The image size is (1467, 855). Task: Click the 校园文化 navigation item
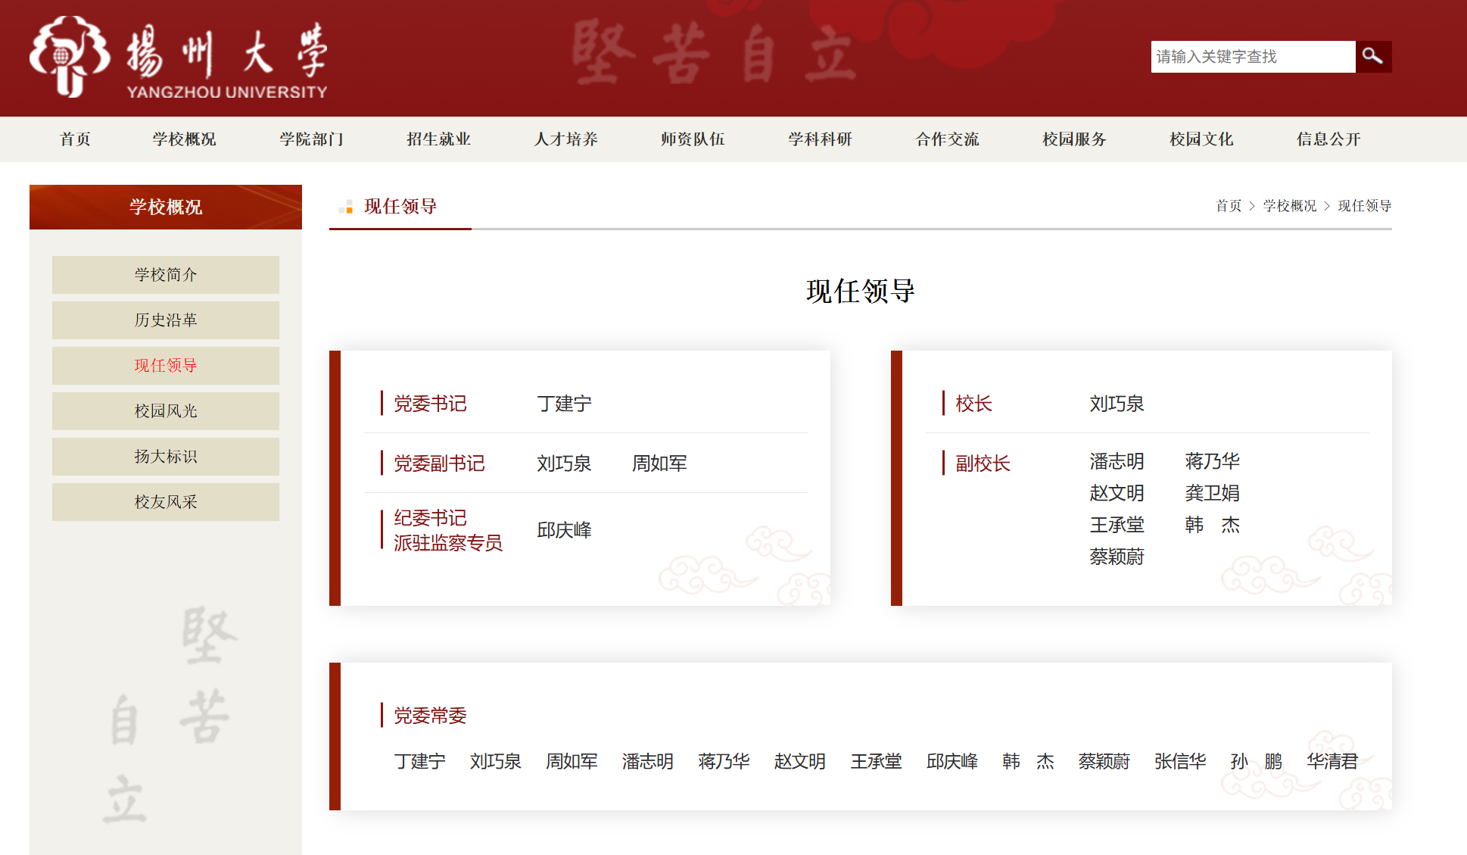click(x=1201, y=139)
